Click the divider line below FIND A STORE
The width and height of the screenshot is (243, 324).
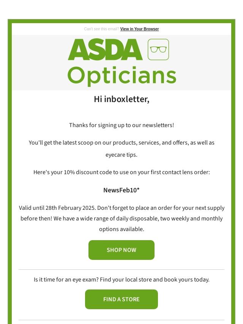click(x=121, y=320)
